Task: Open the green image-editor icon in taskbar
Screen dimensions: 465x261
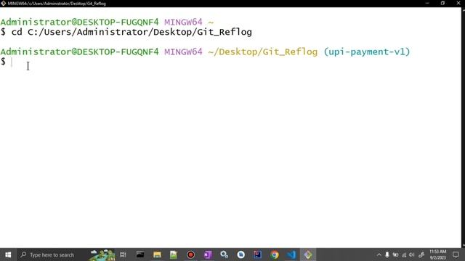Action: 174,254
